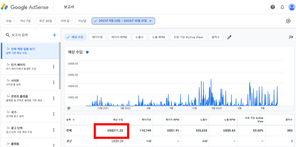Edit metrics with the pencil icon
The image size is (296, 147).
pyautogui.click(x=229, y=37)
